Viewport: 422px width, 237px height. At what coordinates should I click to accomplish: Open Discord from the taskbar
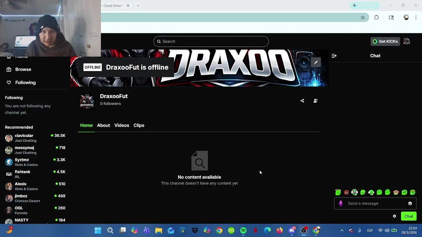click(x=292, y=230)
